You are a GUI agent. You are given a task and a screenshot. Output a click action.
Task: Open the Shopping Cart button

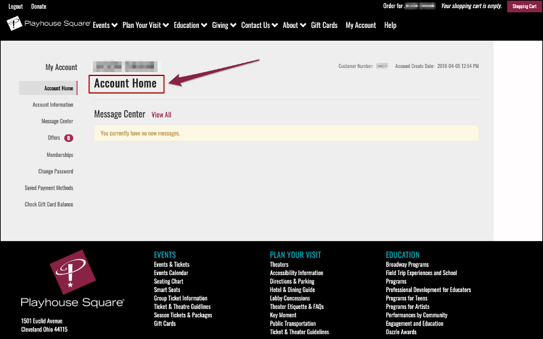(524, 6)
